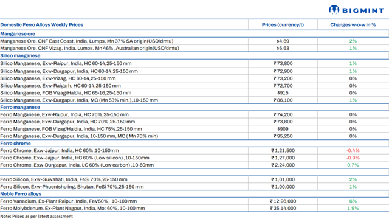Click the 0.7% change value
This screenshot has height=219, width=389.
[x=353, y=165]
